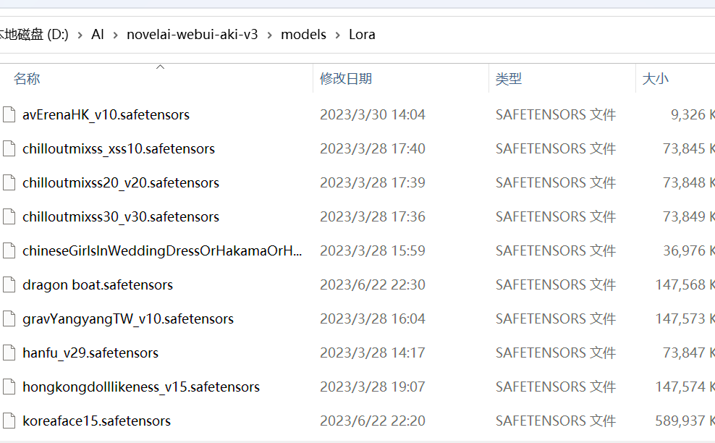Toggle the sort arrow above 名称
The width and height of the screenshot is (715, 443).
160,67
